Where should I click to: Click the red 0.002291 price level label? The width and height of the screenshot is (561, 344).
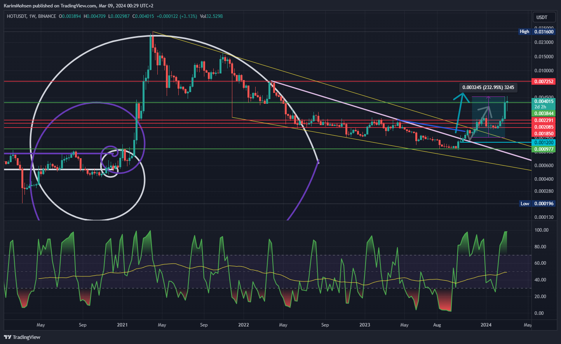(x=544, y=121)
